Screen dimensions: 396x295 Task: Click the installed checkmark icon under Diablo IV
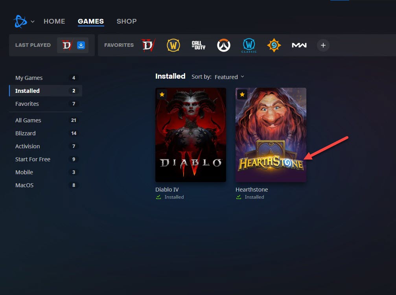pyautogui.click(x=158, y=197)
